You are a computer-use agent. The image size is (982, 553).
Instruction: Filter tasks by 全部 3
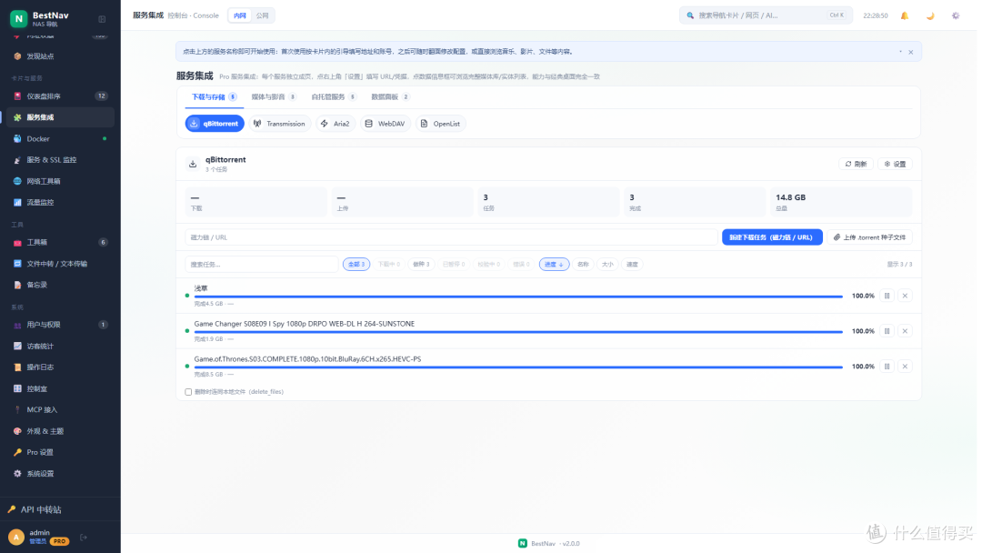tap(356, 265)
